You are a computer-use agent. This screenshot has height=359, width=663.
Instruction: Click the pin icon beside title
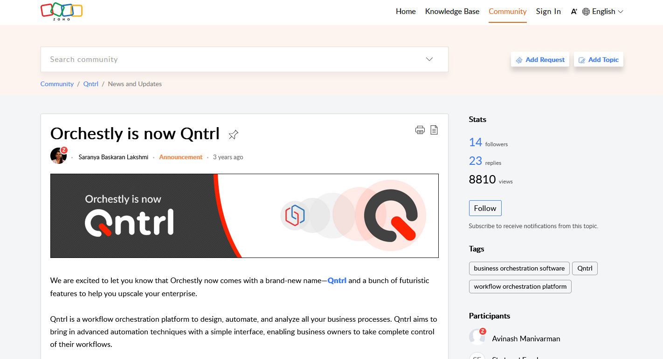(233, 135)
